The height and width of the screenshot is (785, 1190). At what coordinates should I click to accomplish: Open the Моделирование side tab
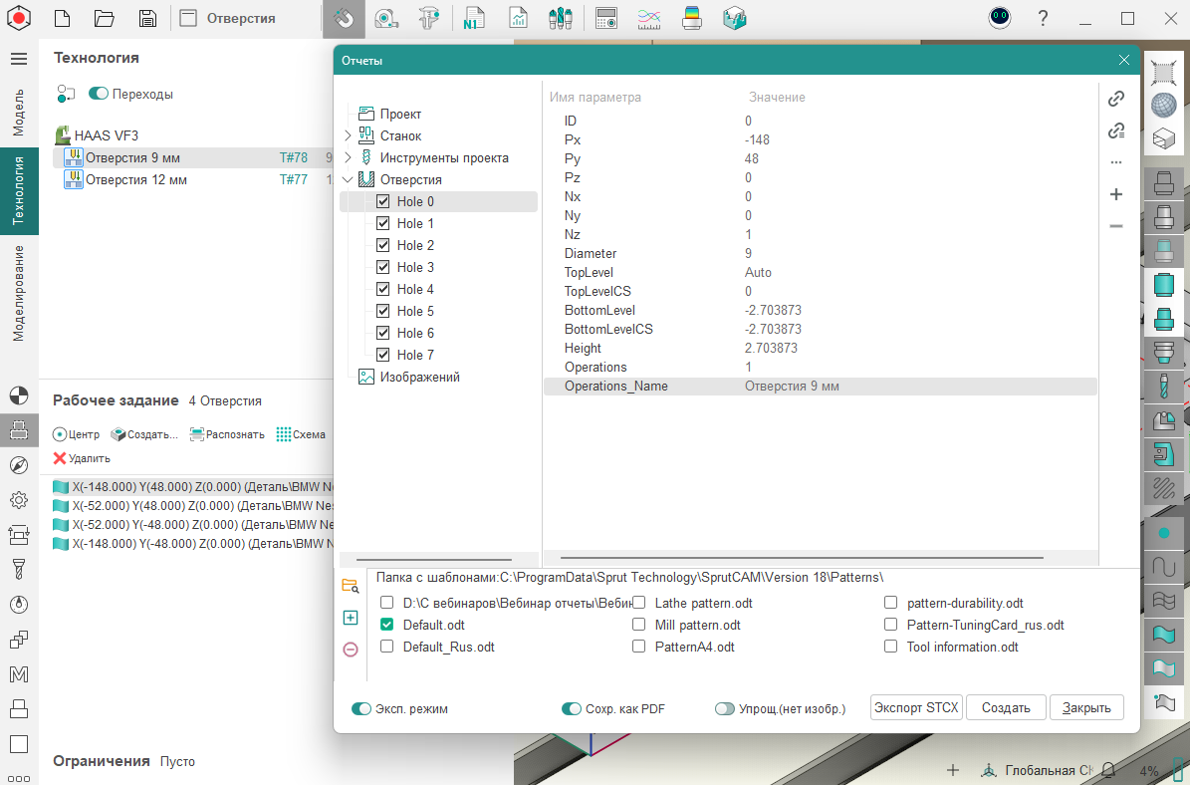pyautogui.click(x=19, y=293)
